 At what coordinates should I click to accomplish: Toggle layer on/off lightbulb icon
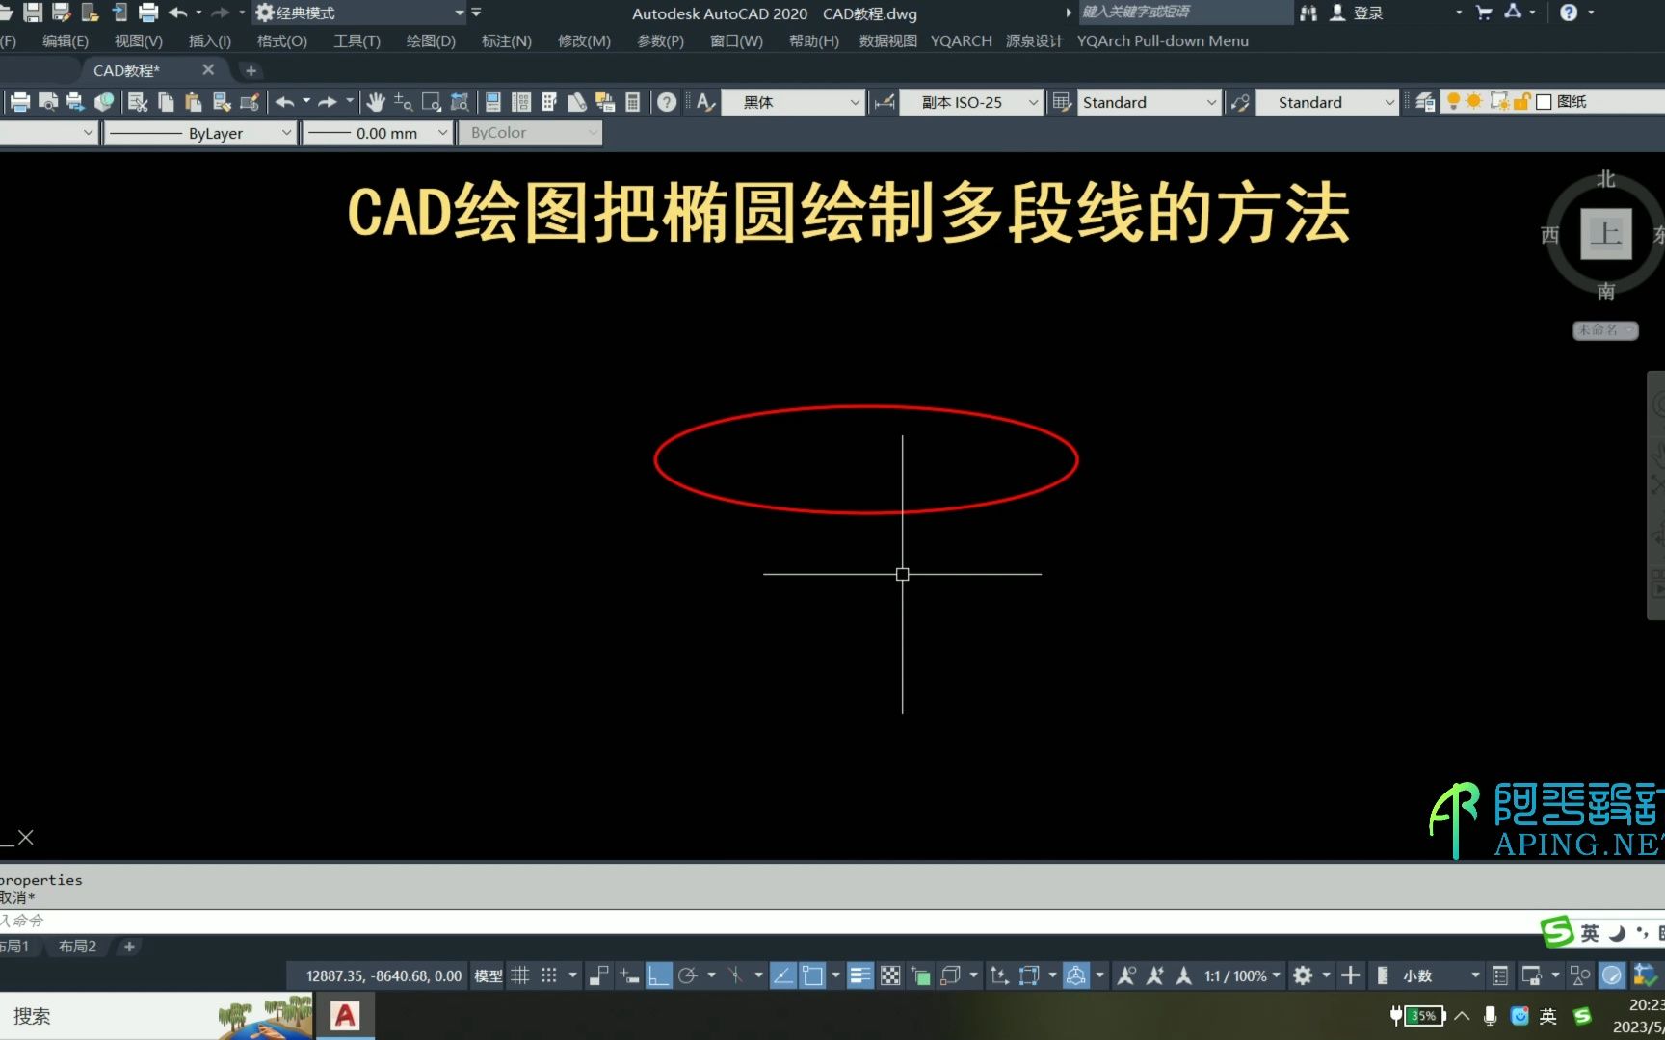pos(1453,101)
